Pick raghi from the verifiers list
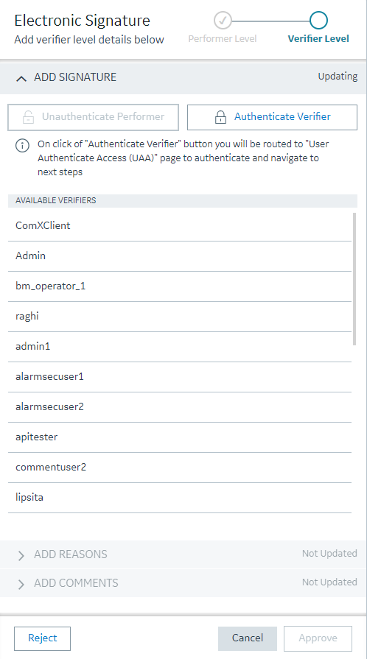 [x=180, y=317]
